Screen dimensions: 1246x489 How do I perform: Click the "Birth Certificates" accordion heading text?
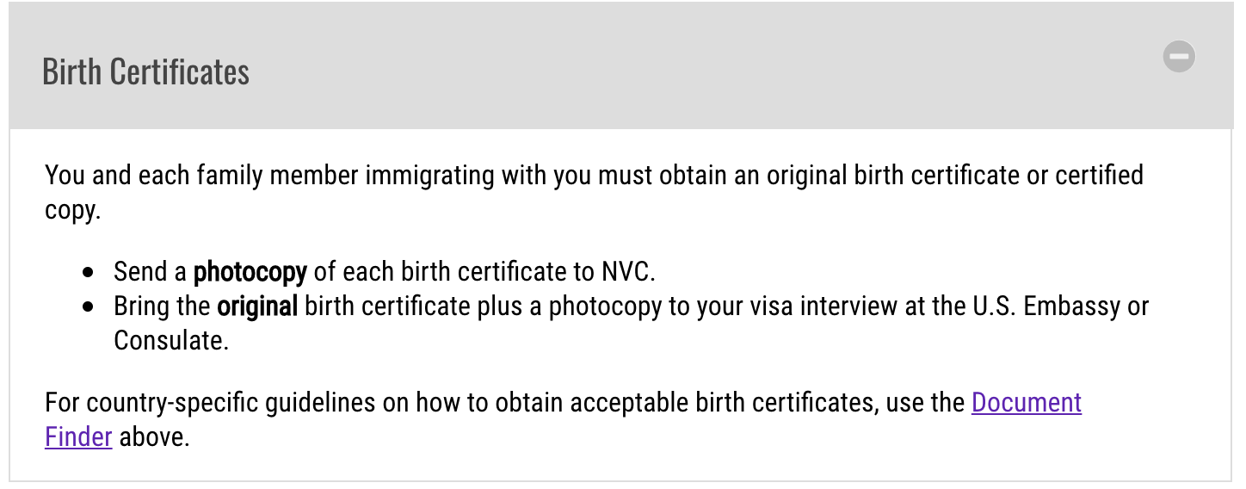145,71
